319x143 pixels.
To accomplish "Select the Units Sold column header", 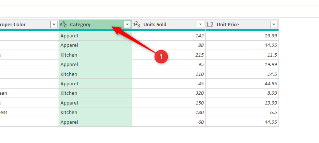I will (x=169, y=25).
